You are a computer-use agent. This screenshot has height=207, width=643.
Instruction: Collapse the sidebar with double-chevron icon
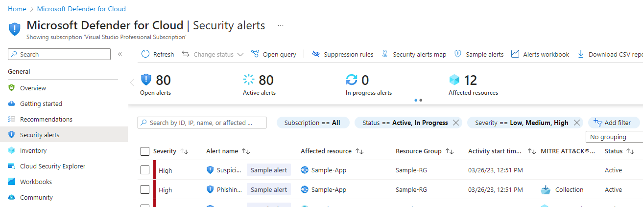[120, 54]
